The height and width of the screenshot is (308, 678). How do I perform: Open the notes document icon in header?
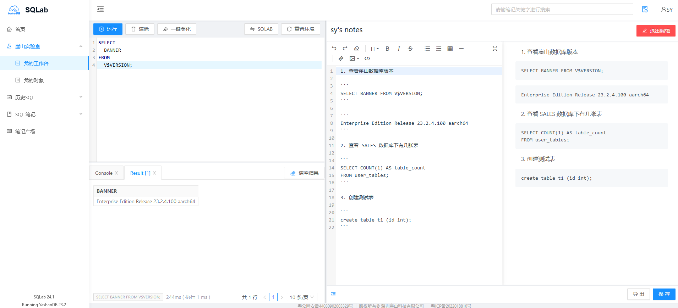(645, 9)
